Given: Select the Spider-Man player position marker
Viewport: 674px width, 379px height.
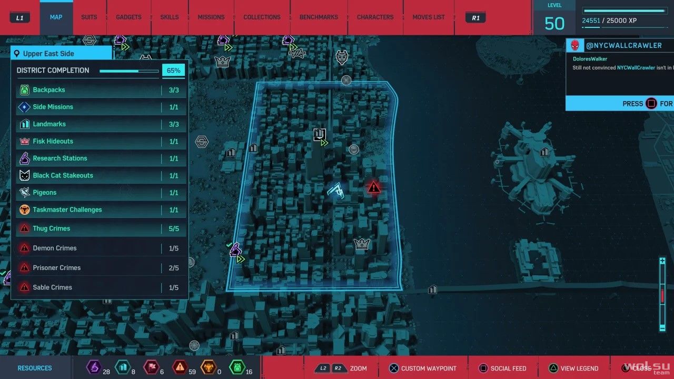Looking at the screenshot, I should pyautogui.click(x=335, y=191).
